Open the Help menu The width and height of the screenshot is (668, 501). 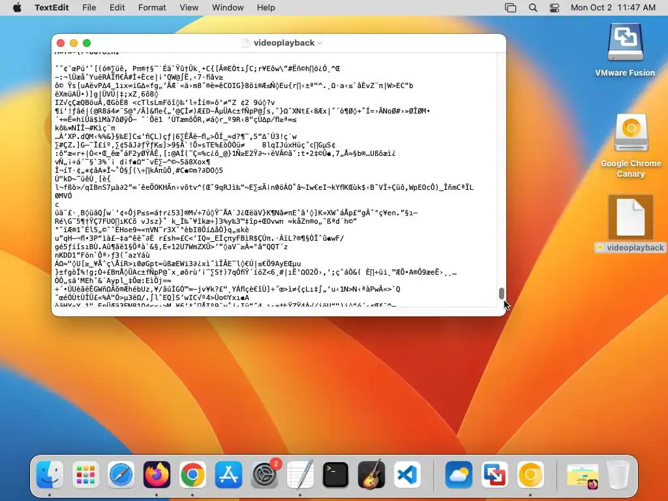266,7
